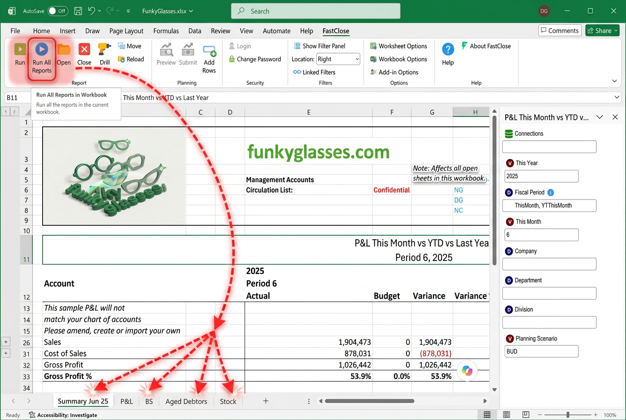626x420 pixels.
Task: Click the zoom in plus button
Action: pos(596,415)
